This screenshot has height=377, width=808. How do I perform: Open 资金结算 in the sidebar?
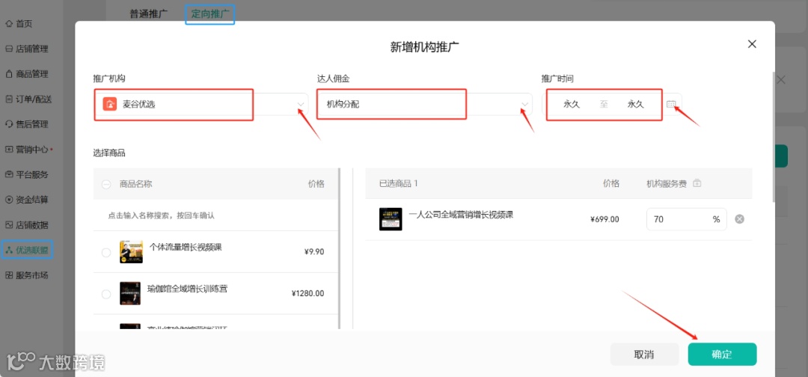[27, 200]
